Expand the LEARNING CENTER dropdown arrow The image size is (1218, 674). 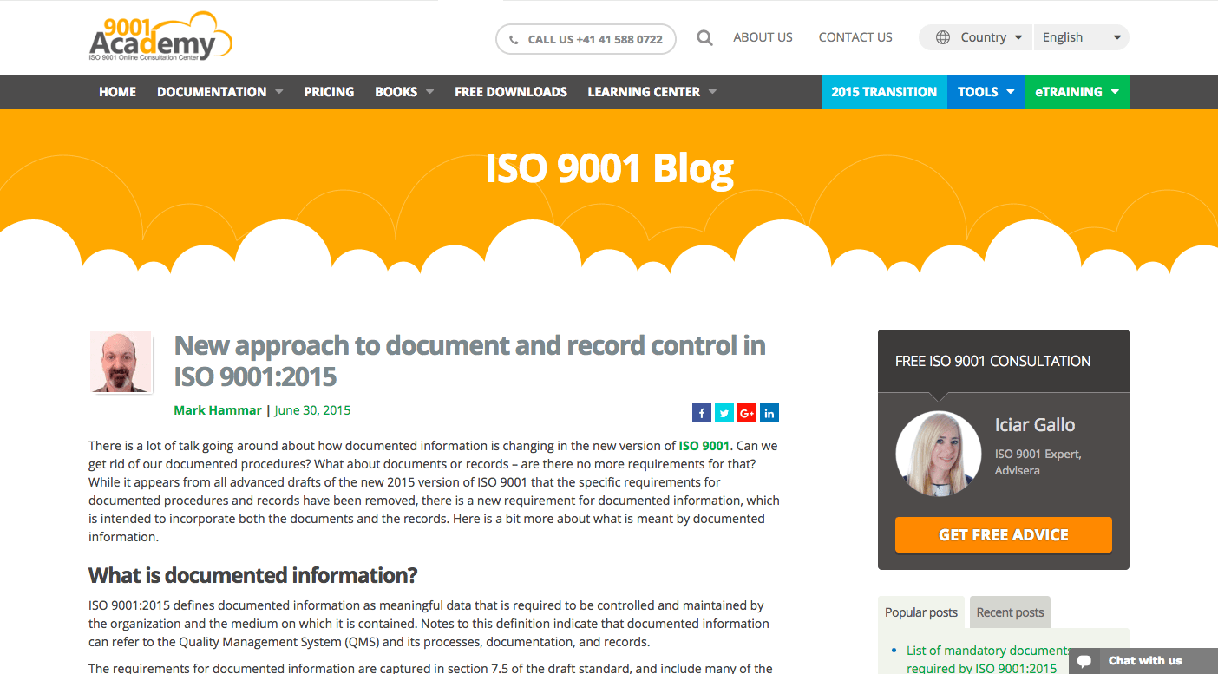pos(712,91)
